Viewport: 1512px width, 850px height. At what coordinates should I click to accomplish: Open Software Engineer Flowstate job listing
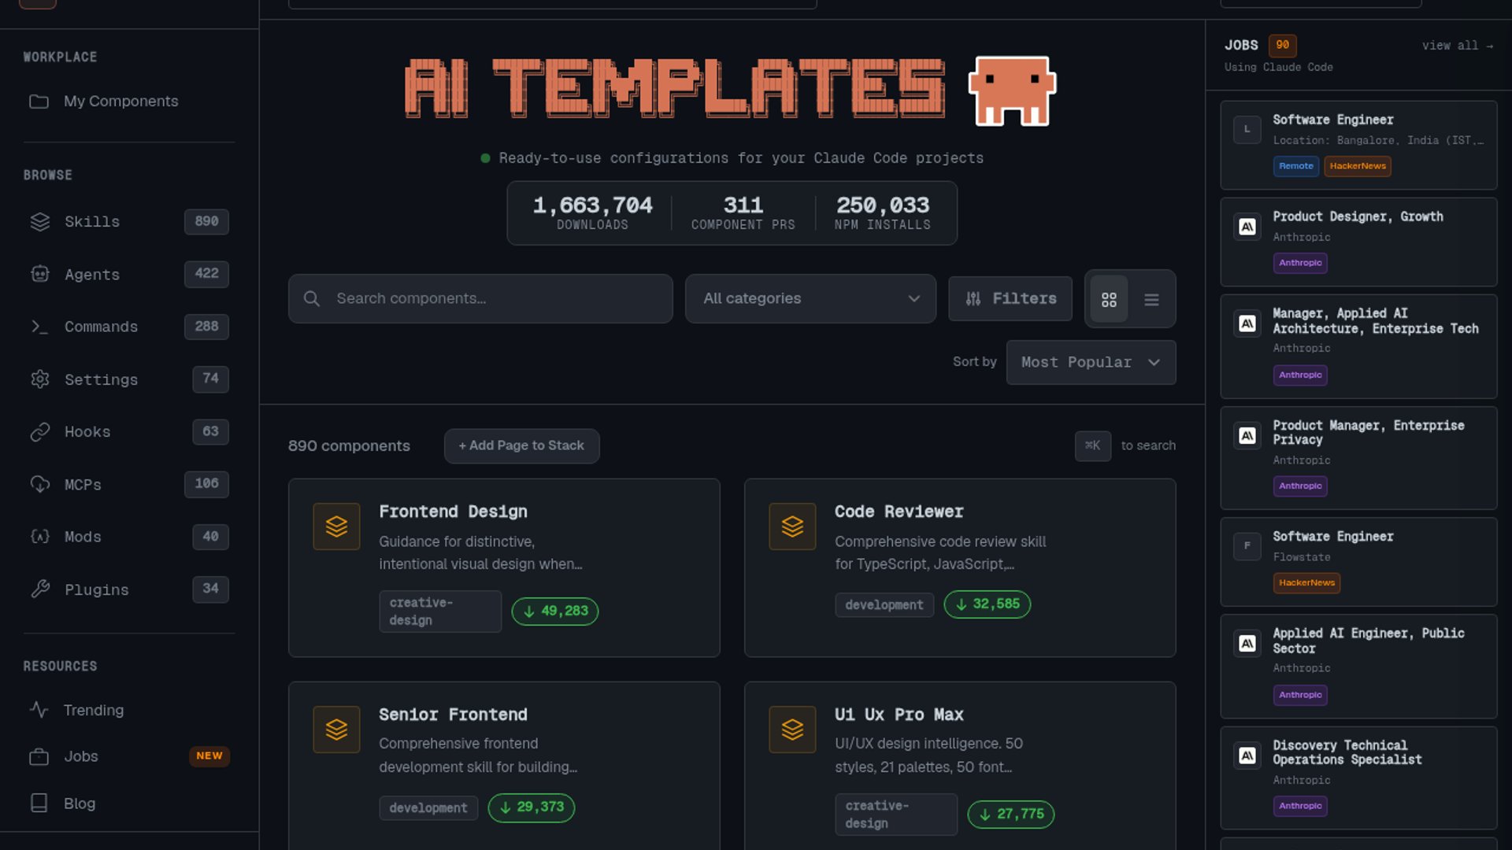point(1358,562)
